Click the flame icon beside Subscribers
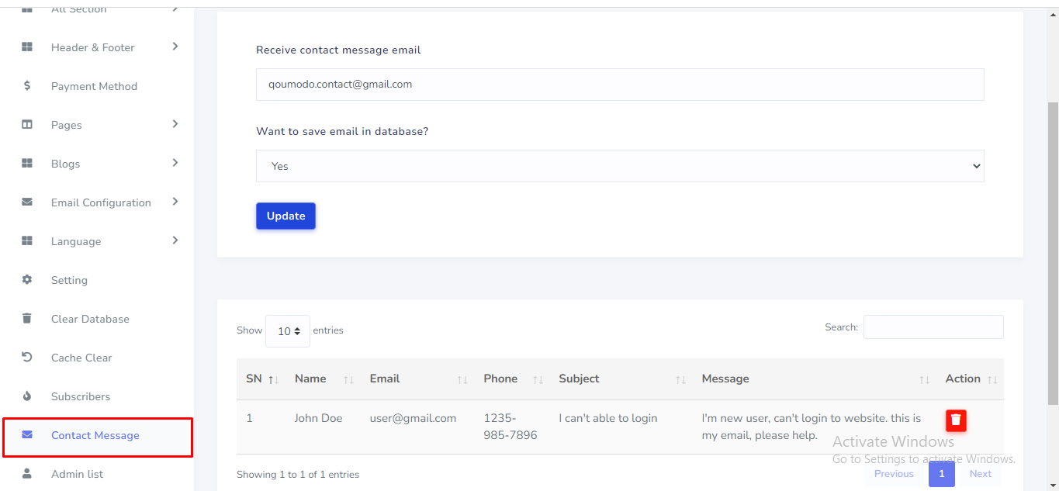1059x491 pixels. point(27,396)
